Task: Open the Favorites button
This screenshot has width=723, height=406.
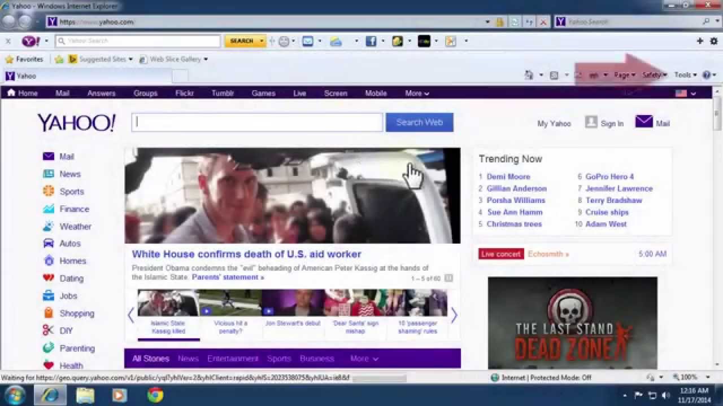Action: 24,59
